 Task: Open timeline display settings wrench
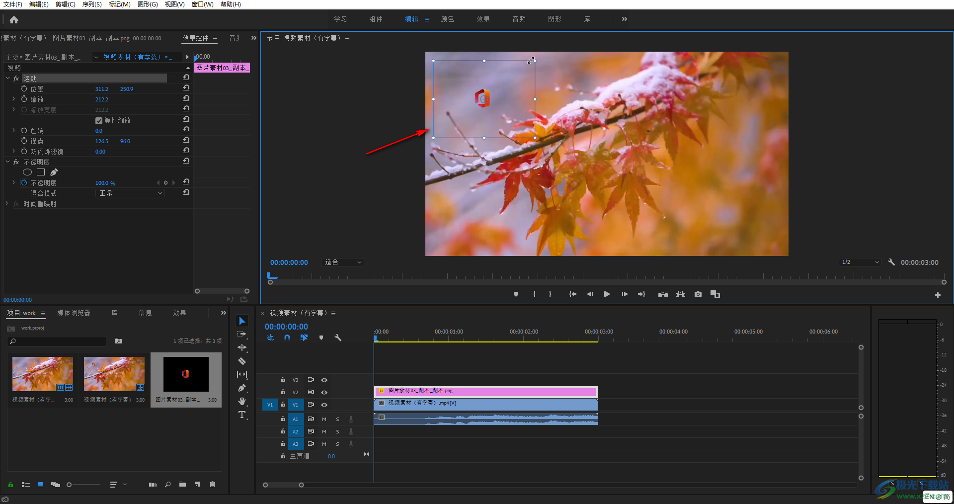pos(338,337)
